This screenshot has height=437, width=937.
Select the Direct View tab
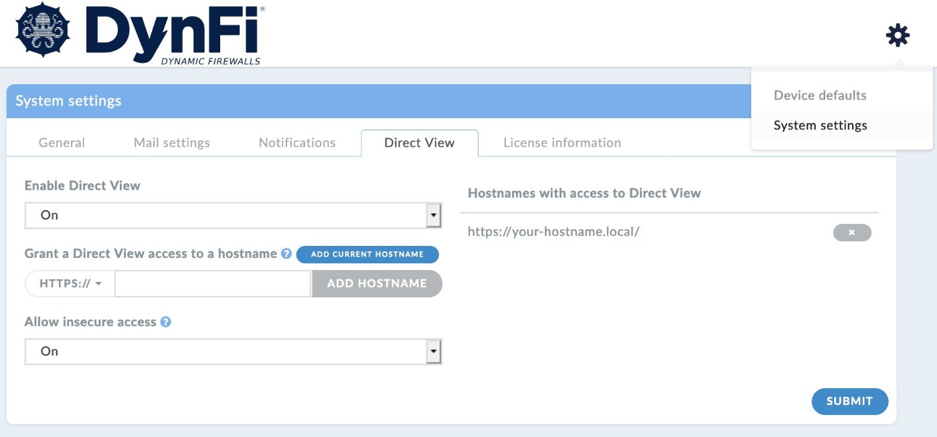click(419, 143)
